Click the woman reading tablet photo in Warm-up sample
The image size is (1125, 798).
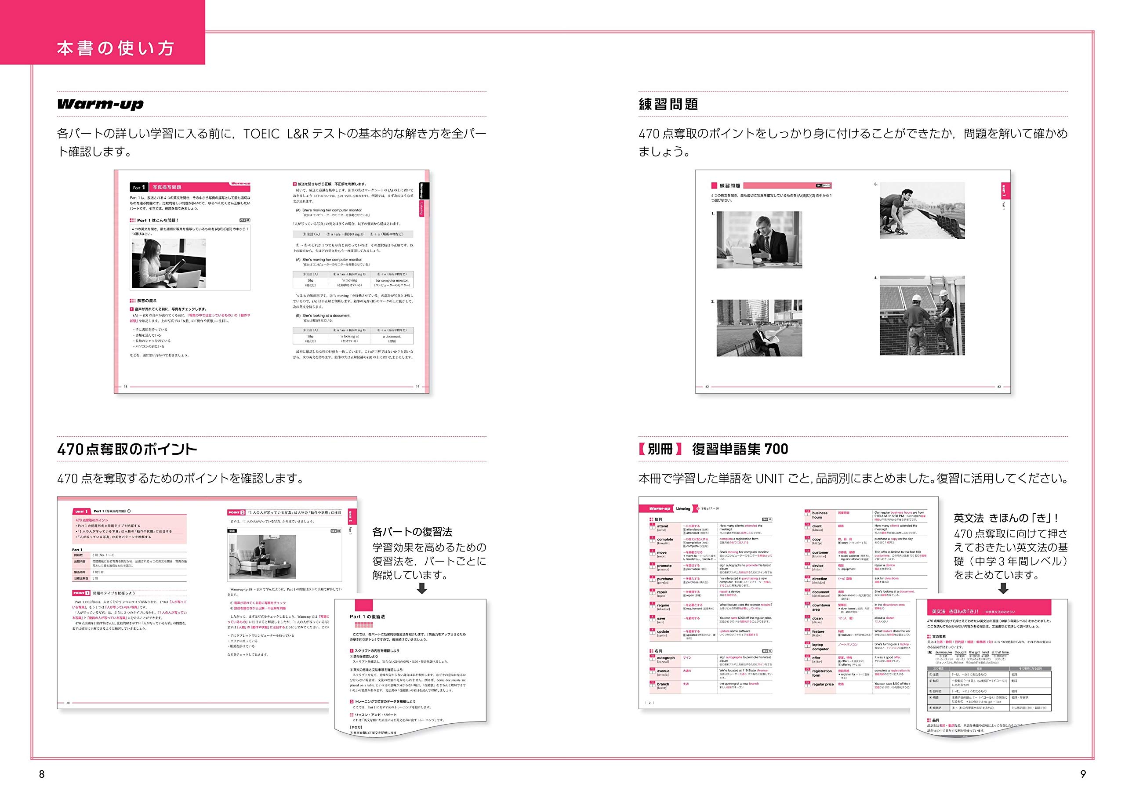168,263
